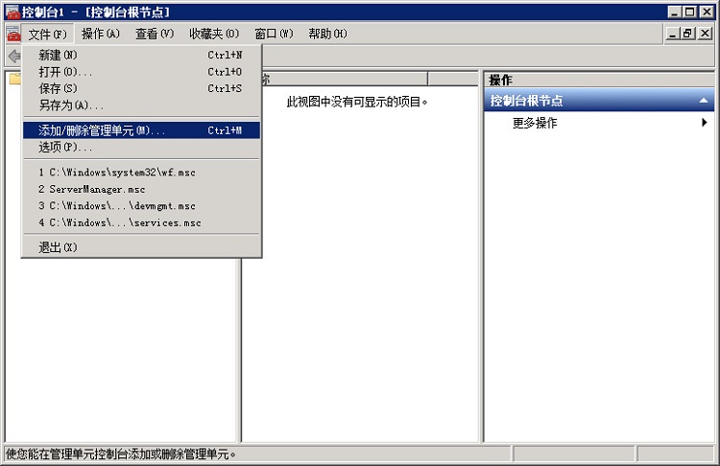This screenshot has width=720, height=466.
Task: Click the status bar snap-in description text
Action: [121, 454]
